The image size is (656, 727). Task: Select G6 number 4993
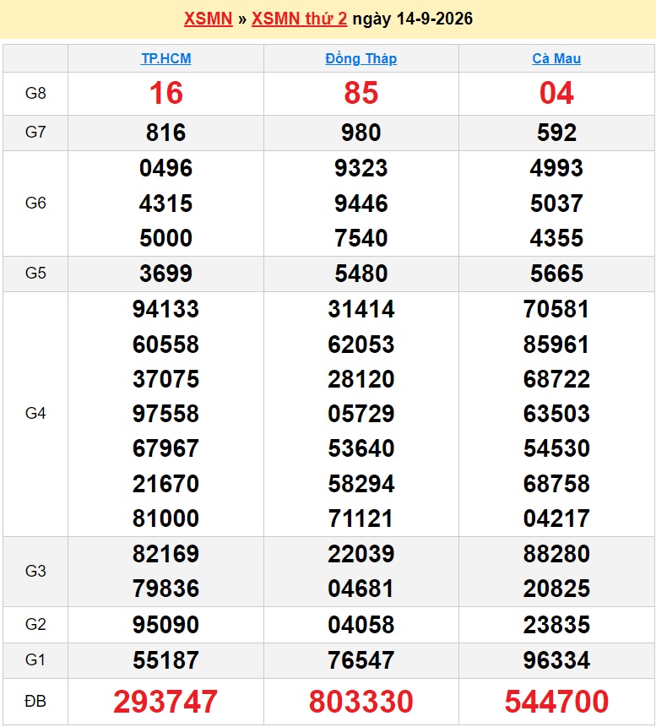(556, 168)
